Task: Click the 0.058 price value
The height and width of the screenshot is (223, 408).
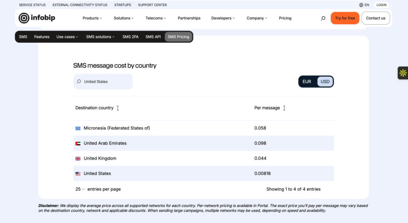Action: click(x=260, y=128)
